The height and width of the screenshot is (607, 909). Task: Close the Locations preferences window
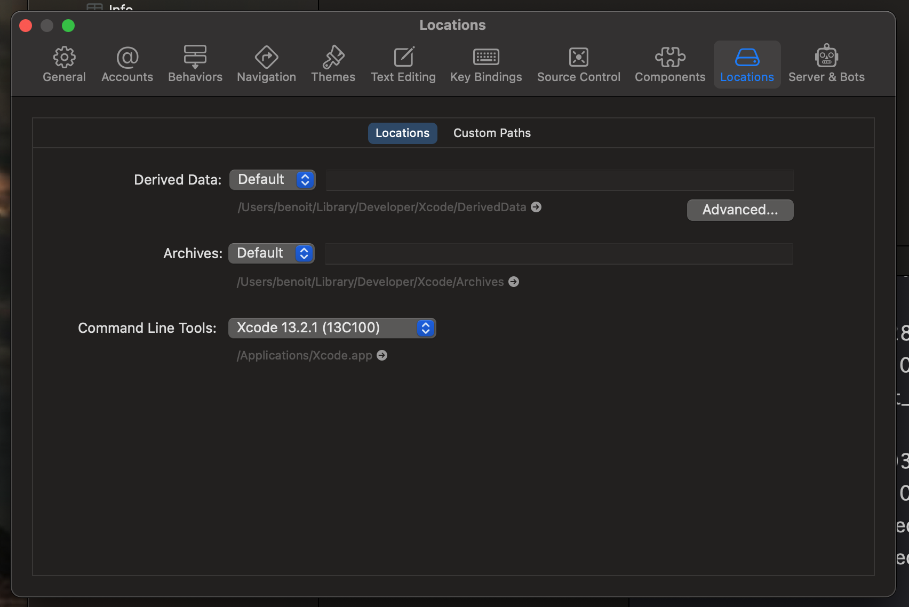tap(26, 26)
